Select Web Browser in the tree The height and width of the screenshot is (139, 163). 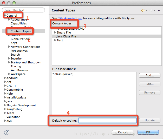pos(19,70)
